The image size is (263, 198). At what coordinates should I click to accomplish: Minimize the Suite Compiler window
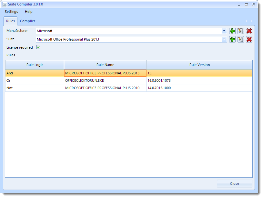(x=239, y=5)
